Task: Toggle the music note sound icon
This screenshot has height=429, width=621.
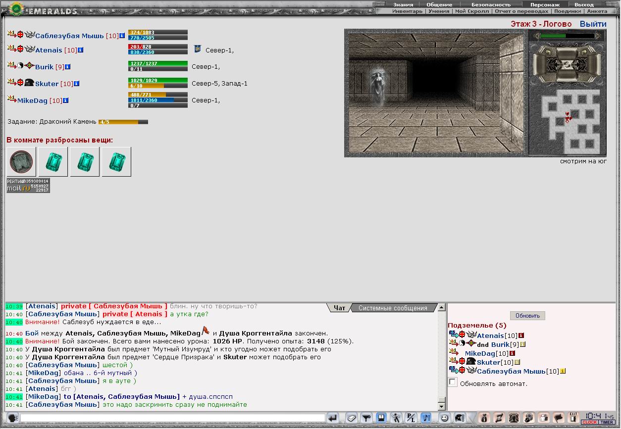Action: click(x=425, y=418)
